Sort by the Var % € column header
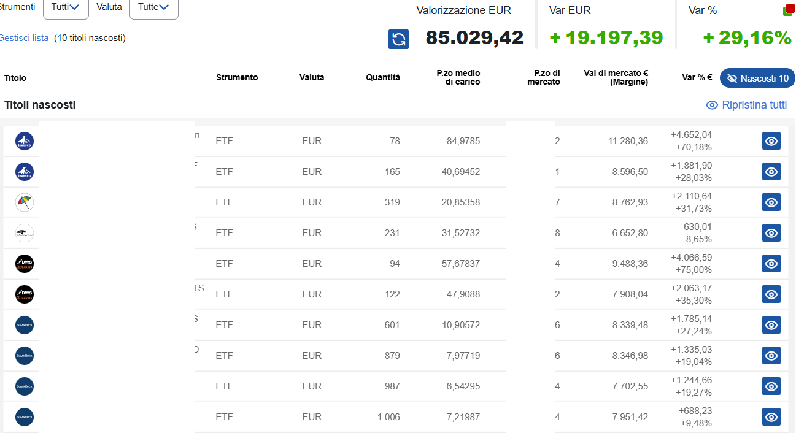The width and height of the screenshot is (796, 433). 697,78
